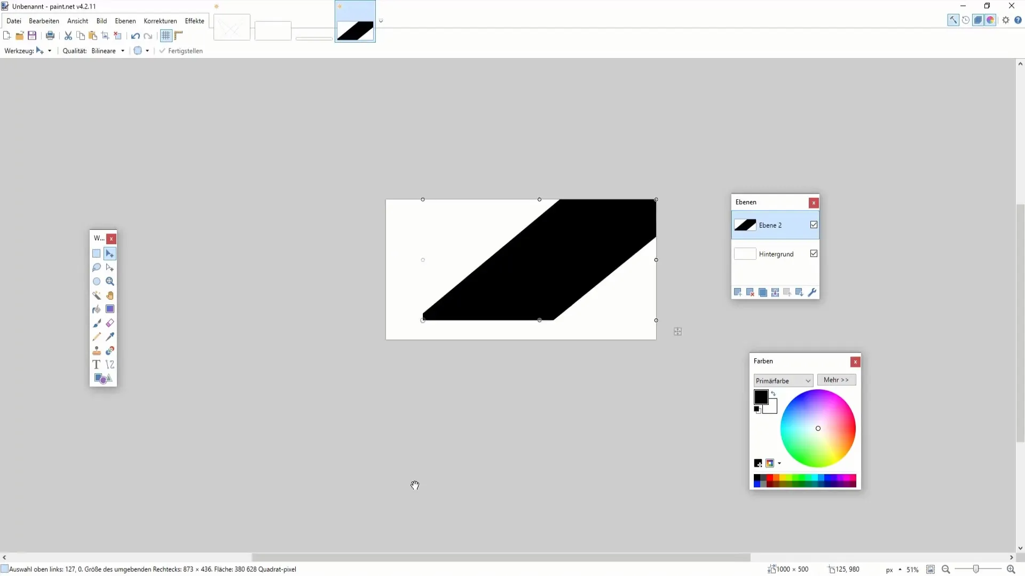Click the Fertigstellen button
The width and height of the screenshot is (1025, 576).
click(181, 51)
